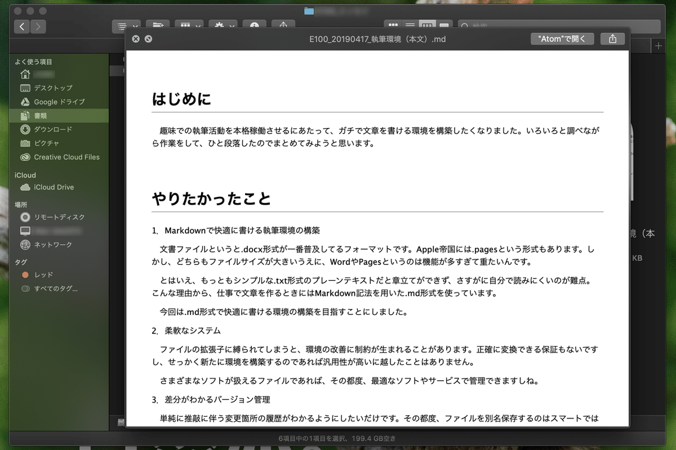Click the よく使う項目 sidebar section header
The width and height of the screenshot is (676, 450).
coord(33,62)
